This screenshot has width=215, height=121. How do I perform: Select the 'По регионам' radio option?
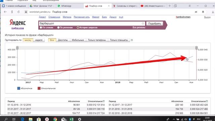[x=58, y=28]
